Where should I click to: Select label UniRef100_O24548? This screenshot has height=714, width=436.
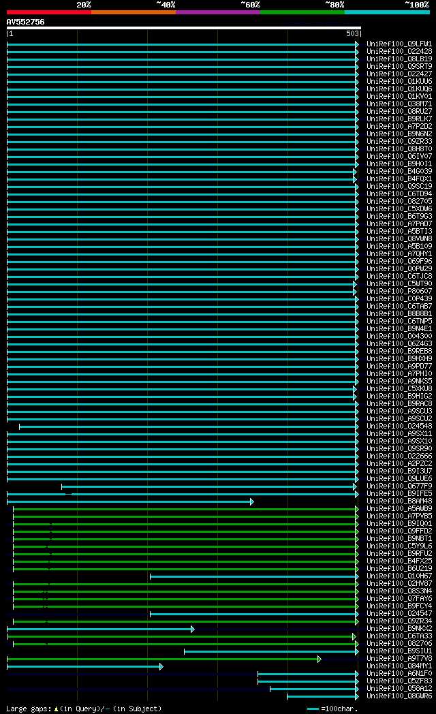tap(399, 426)
